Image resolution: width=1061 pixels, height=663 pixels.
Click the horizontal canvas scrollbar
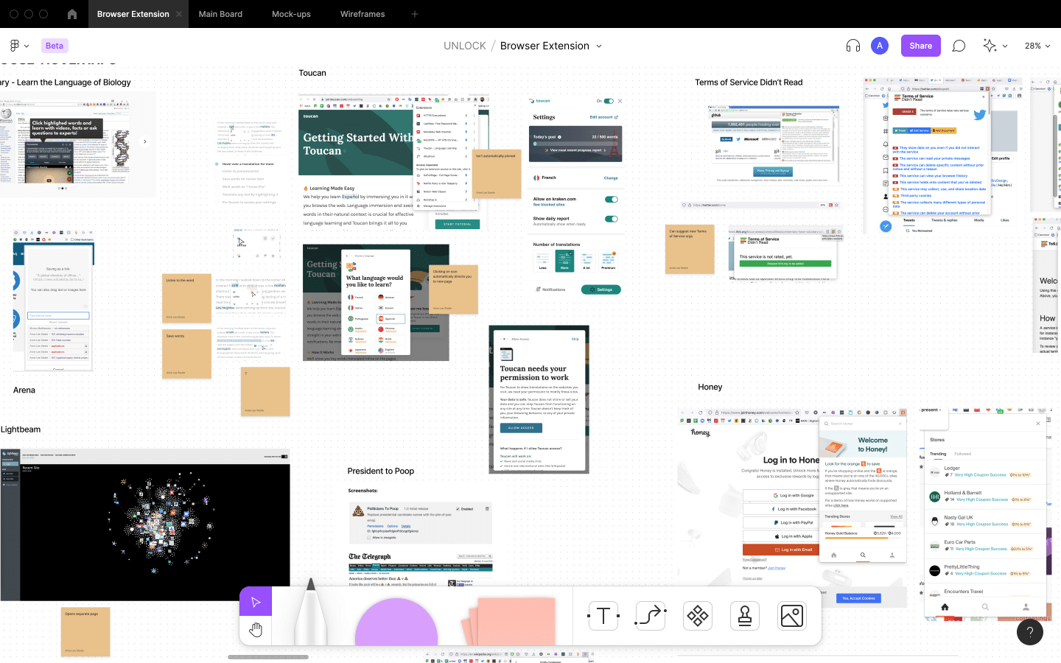268,657
